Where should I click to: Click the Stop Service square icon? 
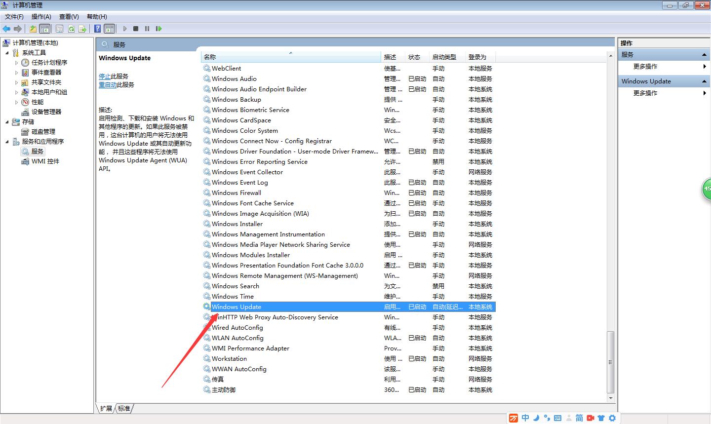click(x=136, y=29)
